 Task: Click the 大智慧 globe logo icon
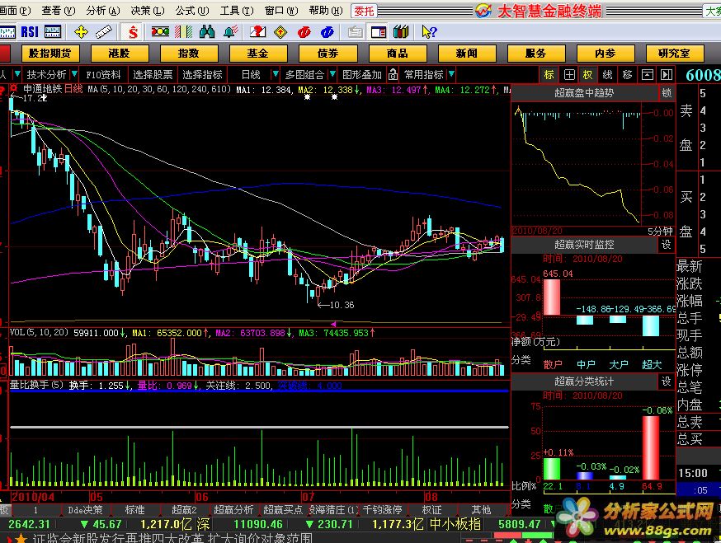coord(483,11)
